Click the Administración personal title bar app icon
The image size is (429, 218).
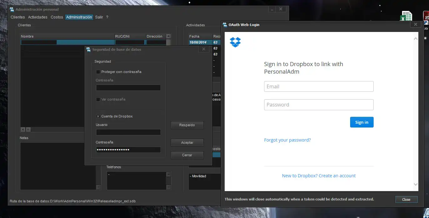point(12,9)
